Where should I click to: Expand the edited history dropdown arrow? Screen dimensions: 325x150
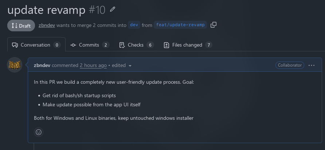130,66
